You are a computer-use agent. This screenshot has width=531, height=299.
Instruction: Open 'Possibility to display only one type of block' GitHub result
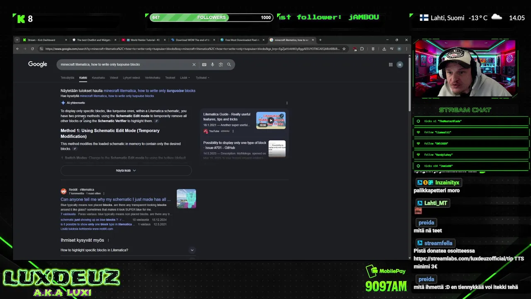click(235, 145)
